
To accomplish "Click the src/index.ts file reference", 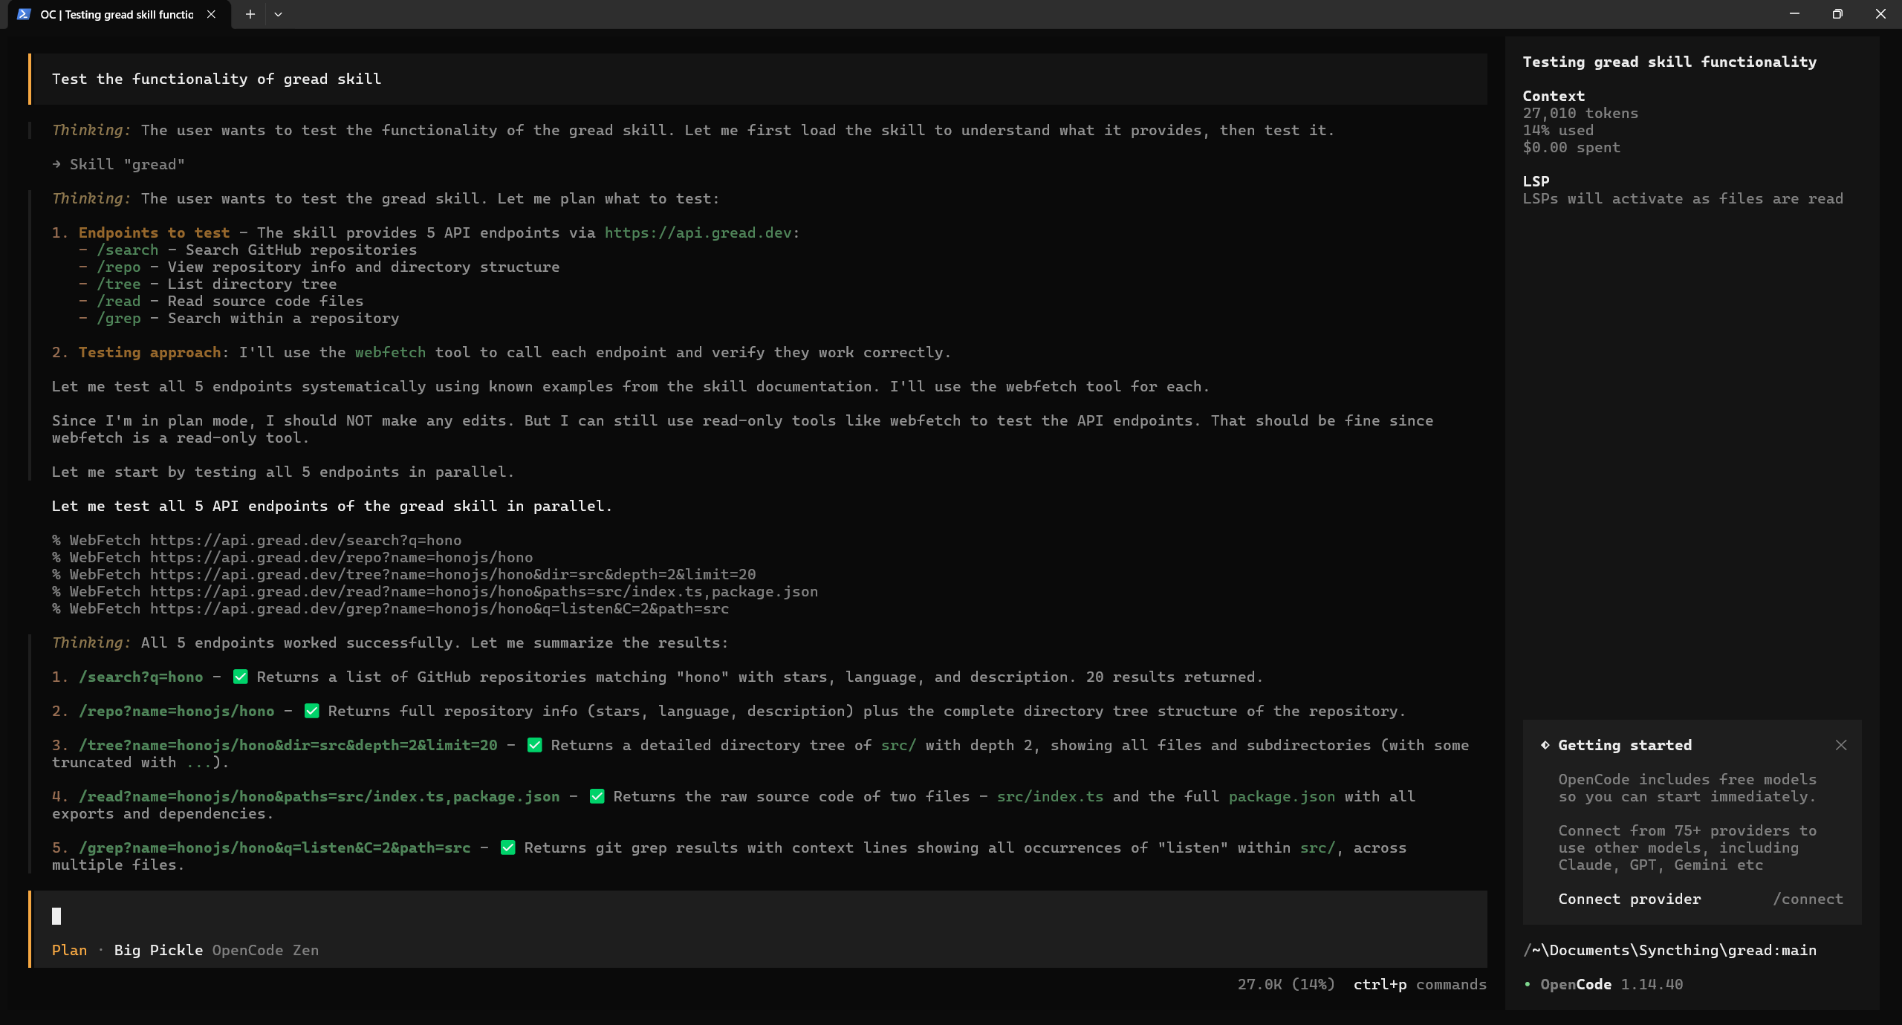I will coord(1050,796).
